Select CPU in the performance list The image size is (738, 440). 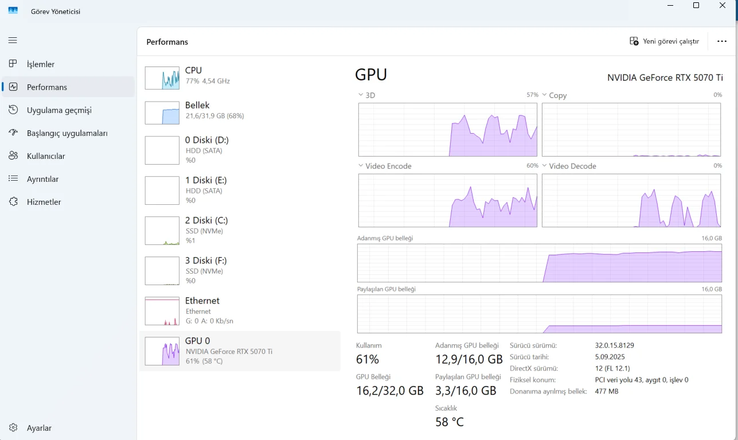[239, 76]
